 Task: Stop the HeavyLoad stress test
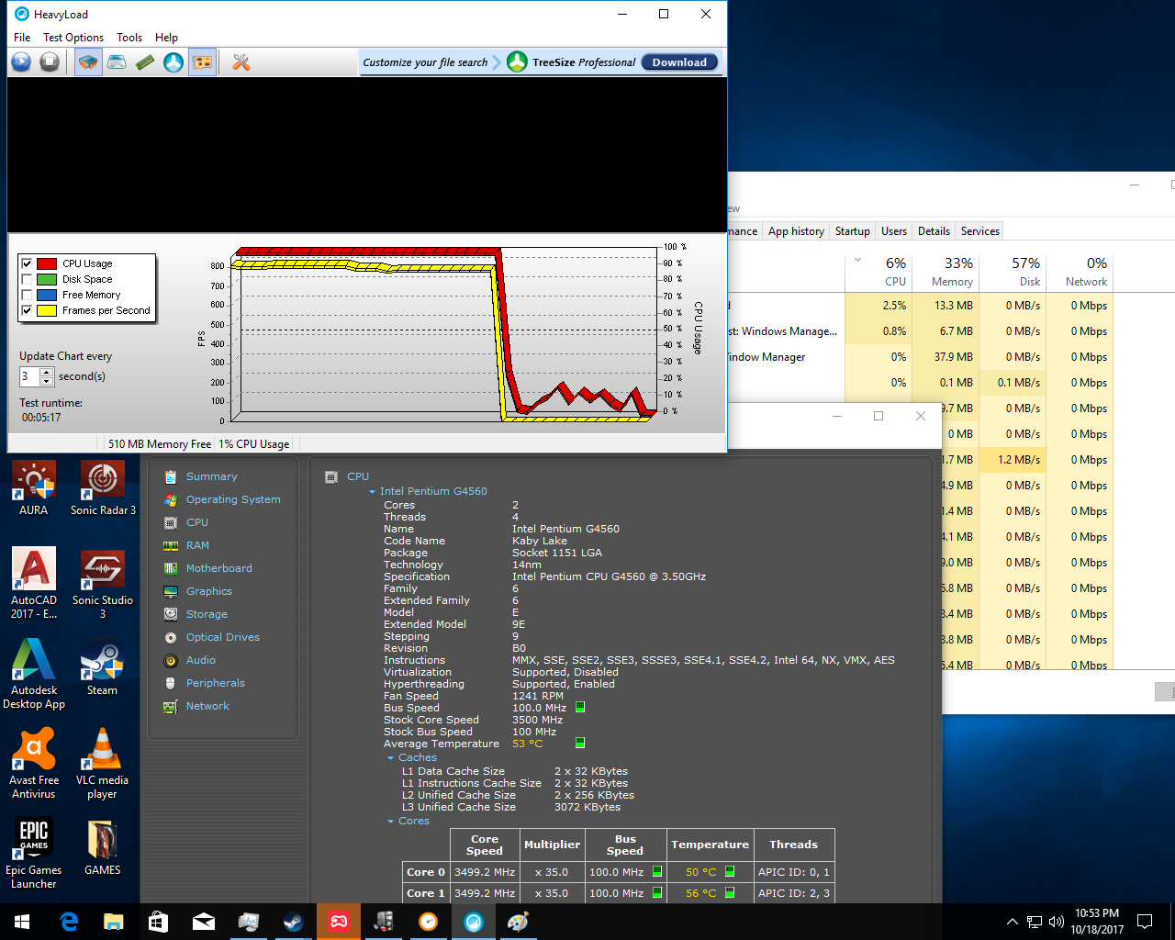[50, 62]
